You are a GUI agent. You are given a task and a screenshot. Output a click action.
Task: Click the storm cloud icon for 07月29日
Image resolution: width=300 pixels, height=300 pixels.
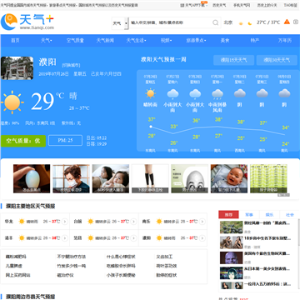[x=217, y=94]
